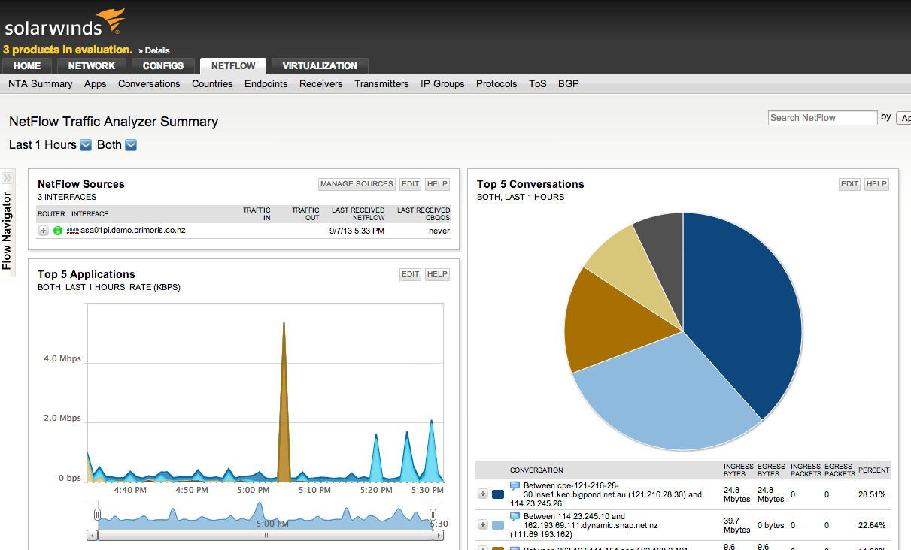Click the conversation icon in the 121.216.28.30 row
This screenshot has height=550, width=911.
click(515, 485)
